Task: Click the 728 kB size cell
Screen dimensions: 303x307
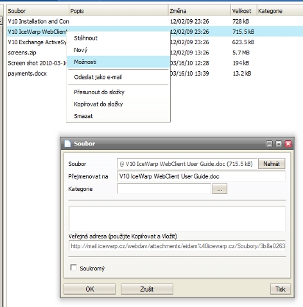Action: 241,21
